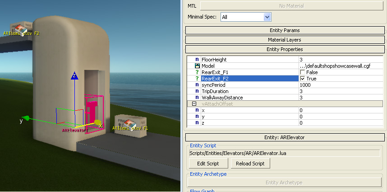Uncheck the RearExit_F2 checkbox
Screen dimensions: 387x192
coord(302,79)
